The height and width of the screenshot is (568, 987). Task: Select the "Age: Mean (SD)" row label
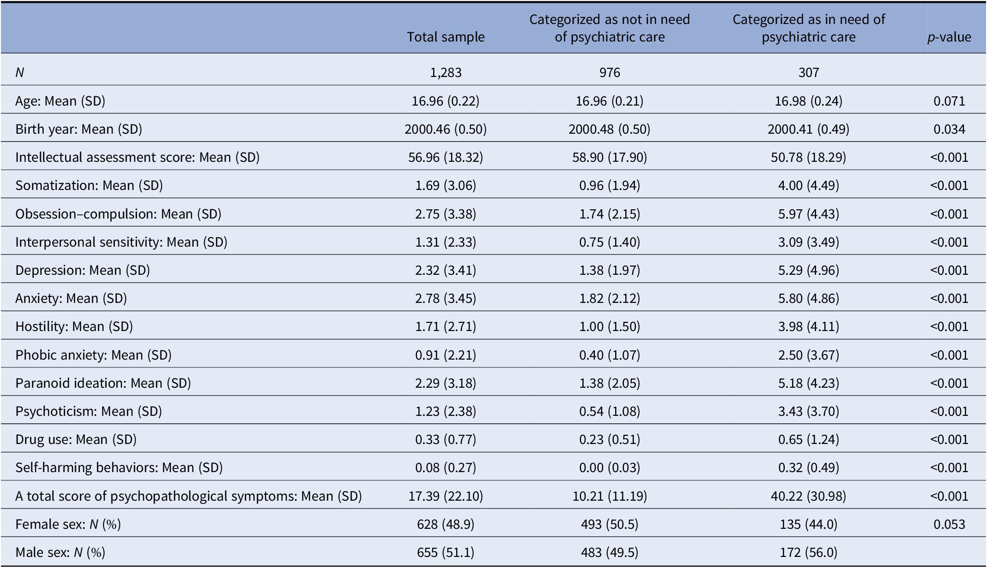[x=60, y=101]
